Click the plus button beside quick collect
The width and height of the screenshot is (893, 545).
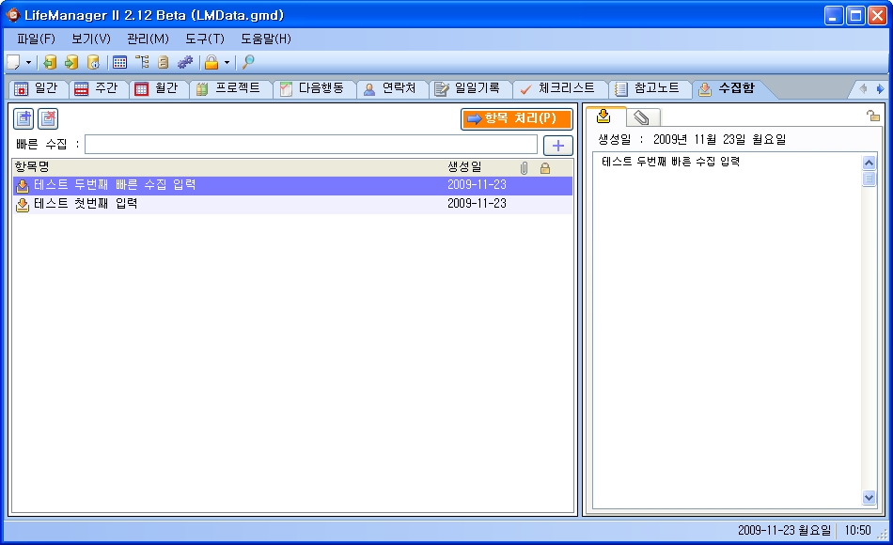tap(558, 146)
